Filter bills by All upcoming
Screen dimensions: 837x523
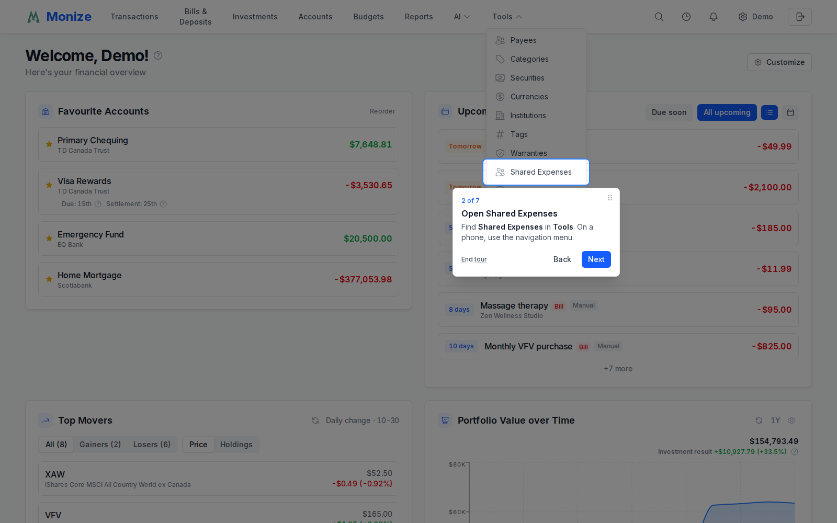click(x=727, y=112)
